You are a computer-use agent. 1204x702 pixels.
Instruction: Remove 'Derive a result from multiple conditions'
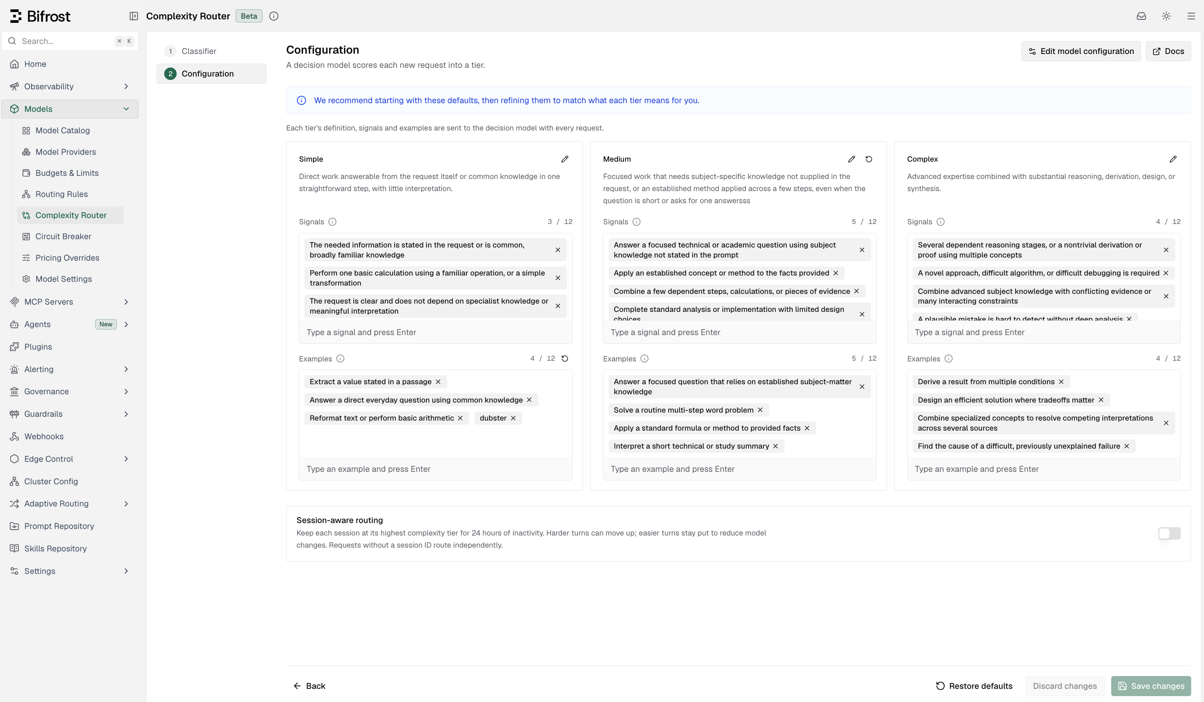pos(1061,381)
